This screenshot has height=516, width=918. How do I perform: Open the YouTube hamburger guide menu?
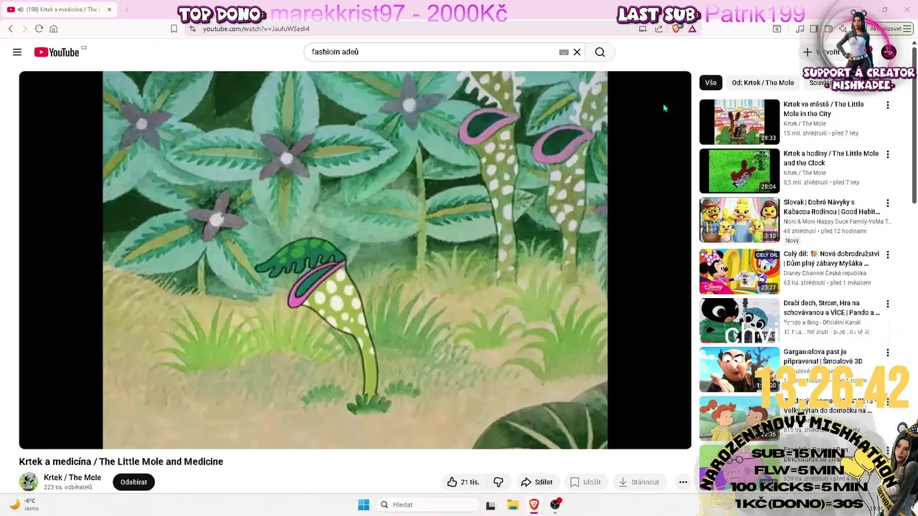[17, 52]
